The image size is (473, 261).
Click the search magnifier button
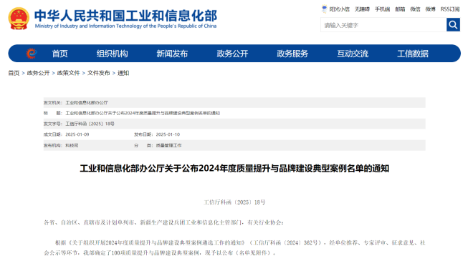click(453, 25)
